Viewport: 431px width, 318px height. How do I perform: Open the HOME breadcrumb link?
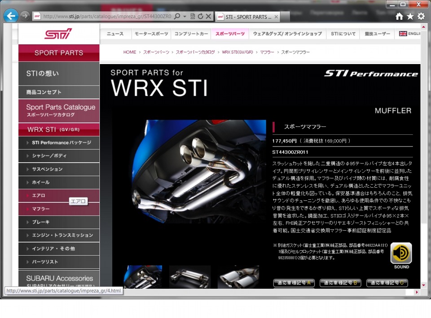click(129, 52)
